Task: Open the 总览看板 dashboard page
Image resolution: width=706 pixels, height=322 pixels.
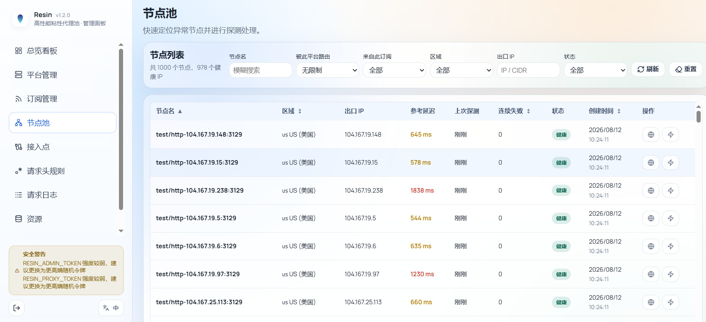Action: (x=62, y=51)
